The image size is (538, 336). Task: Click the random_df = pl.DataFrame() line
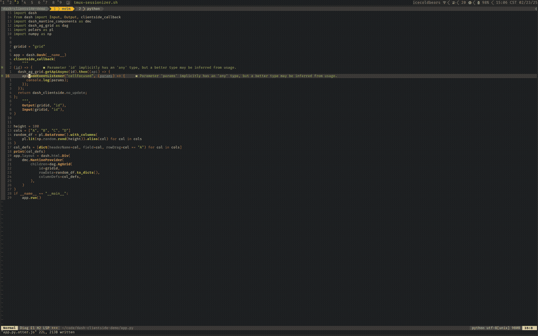tap(55, 135)
